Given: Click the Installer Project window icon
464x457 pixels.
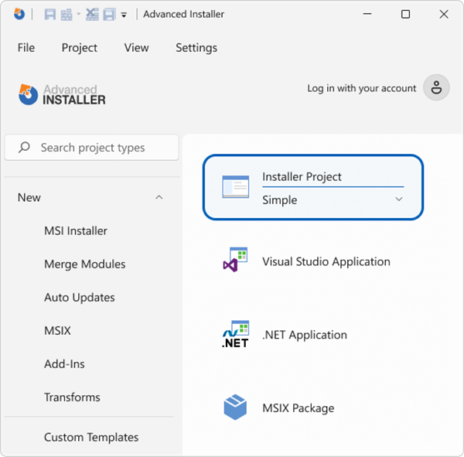Looking at the screenshot, I should pos(236,187).
